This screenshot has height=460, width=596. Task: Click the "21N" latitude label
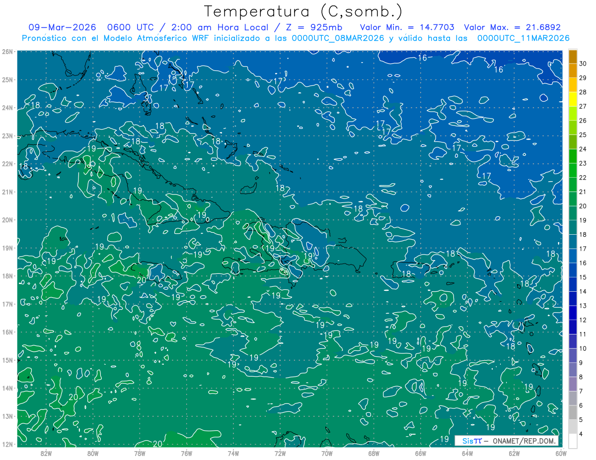click(x=7, y=192)
